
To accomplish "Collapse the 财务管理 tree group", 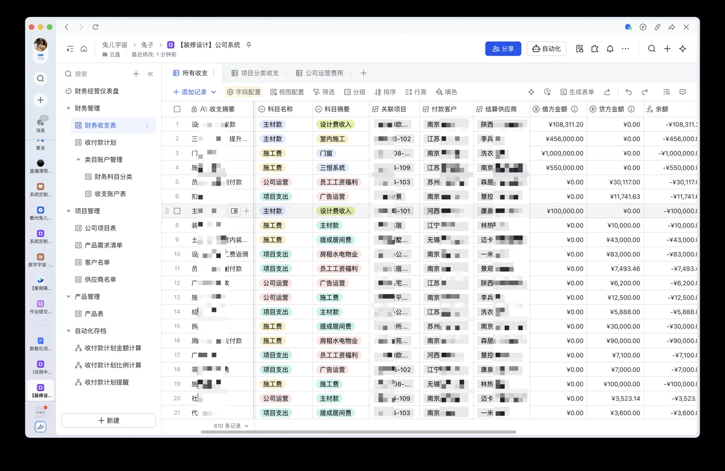I will coord(68,108).
